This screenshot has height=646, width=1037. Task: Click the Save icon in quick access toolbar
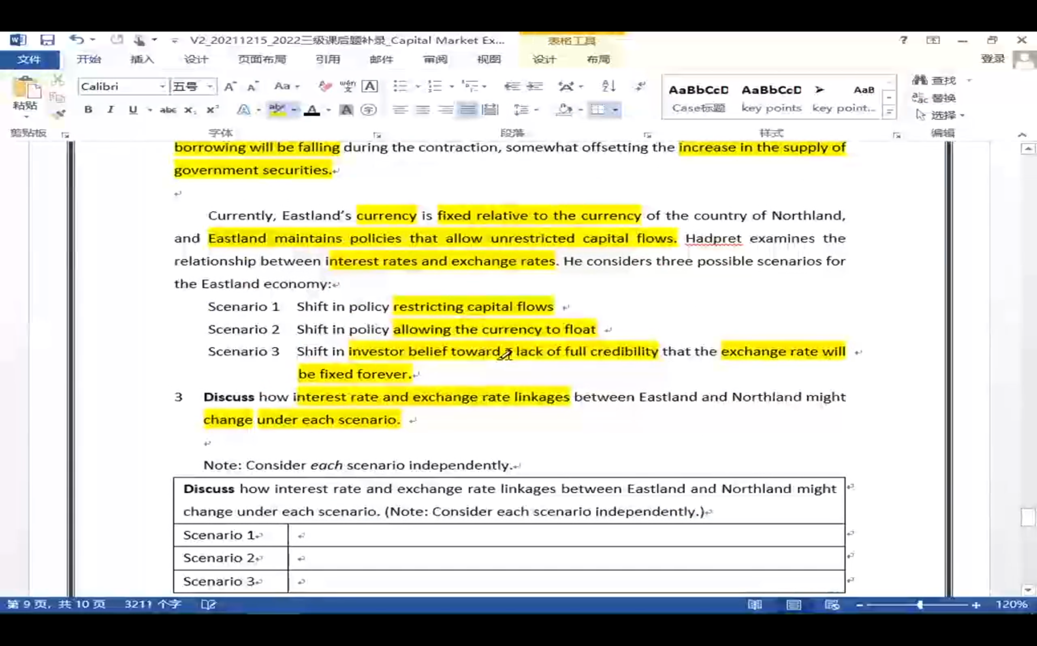tap(47, 40)
